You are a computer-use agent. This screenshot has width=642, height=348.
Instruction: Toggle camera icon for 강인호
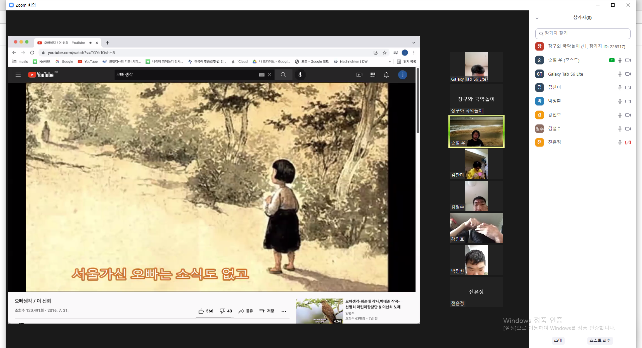pos(628,115)
